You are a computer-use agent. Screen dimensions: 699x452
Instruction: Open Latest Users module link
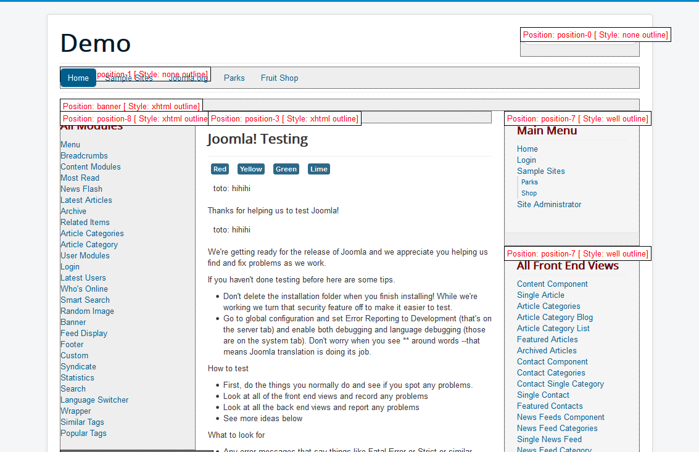83,277
